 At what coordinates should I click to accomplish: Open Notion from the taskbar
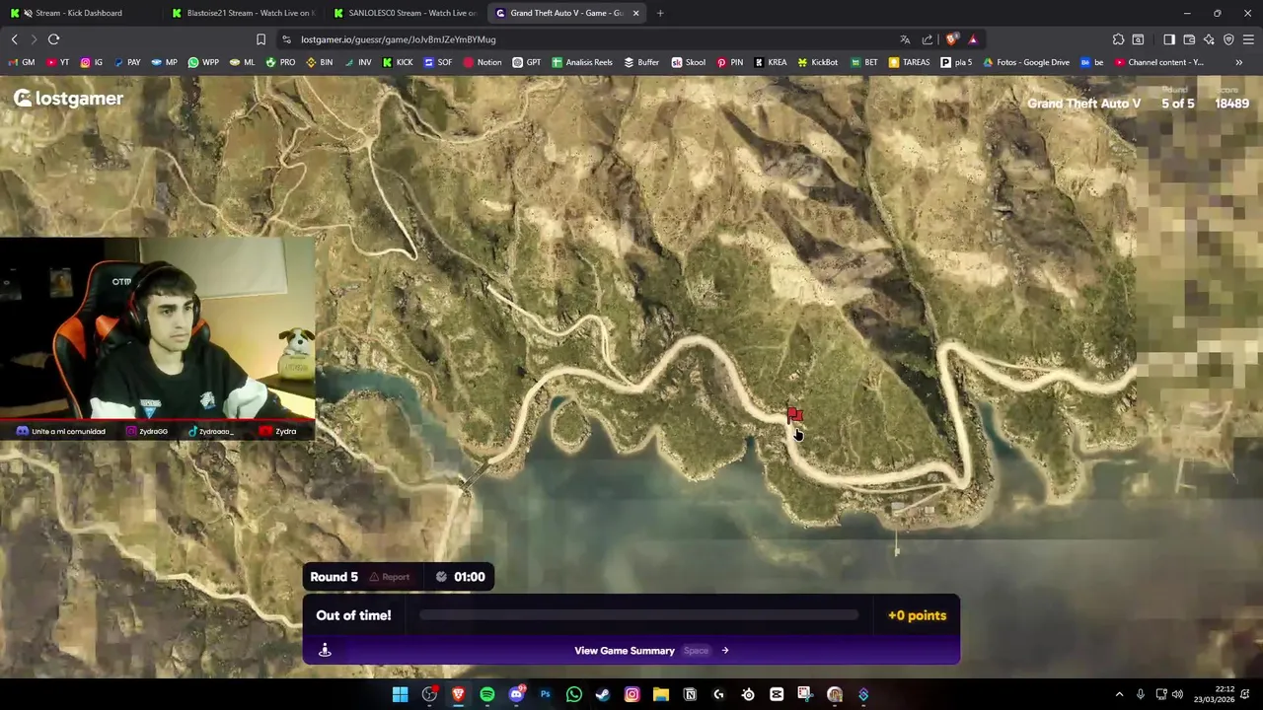click(690, 695)
